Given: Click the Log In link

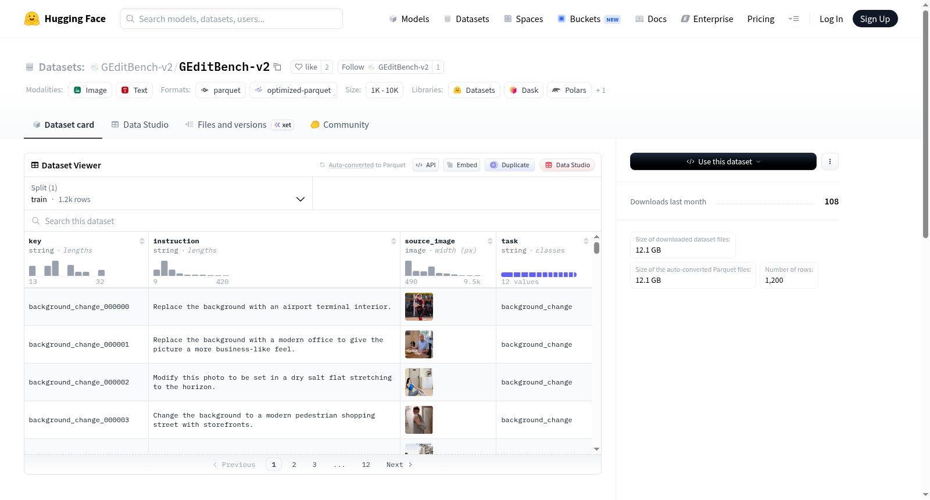Looking at the screenshot, I should (x=831, y=19).
